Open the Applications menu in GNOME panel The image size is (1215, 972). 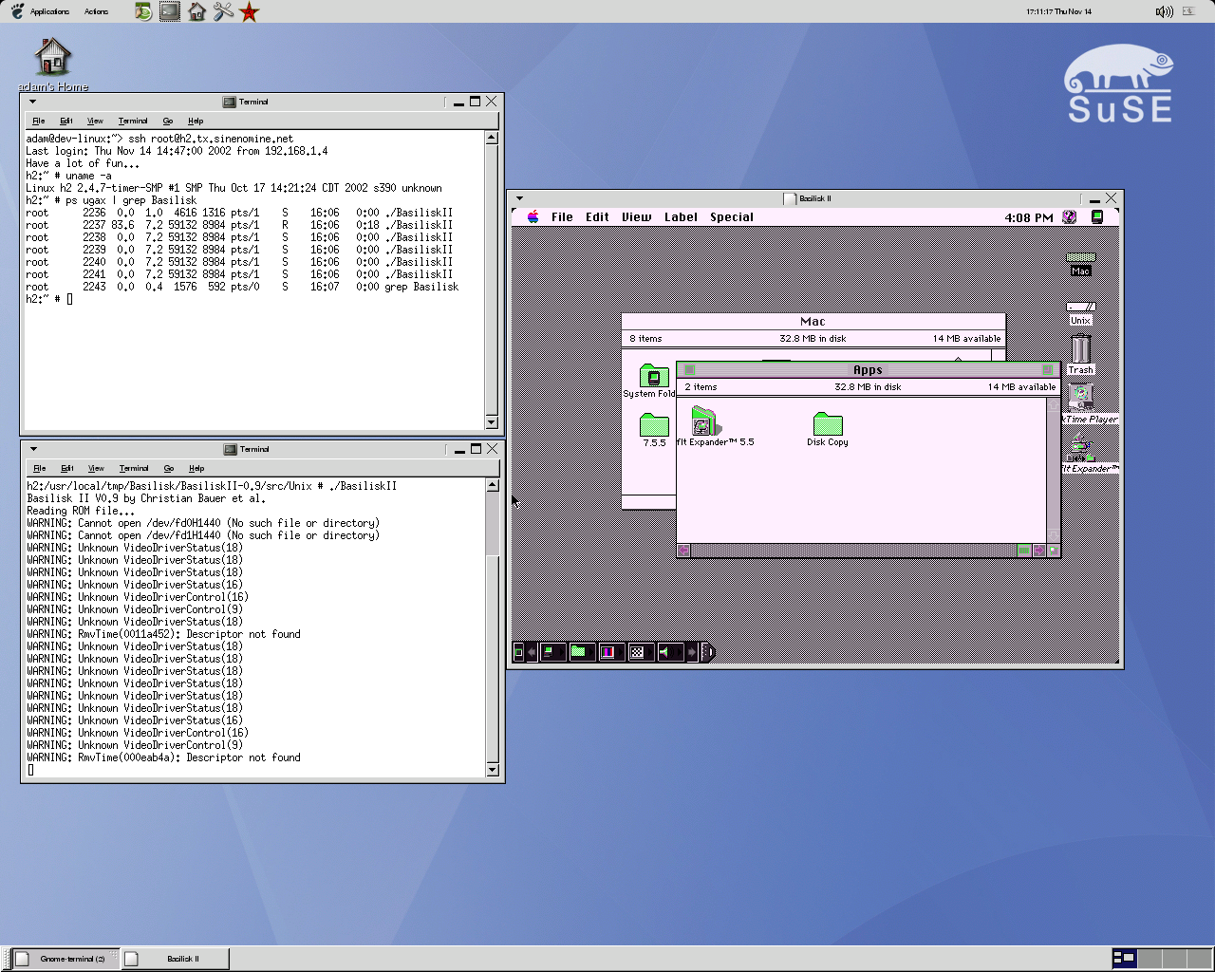point(49,11)
